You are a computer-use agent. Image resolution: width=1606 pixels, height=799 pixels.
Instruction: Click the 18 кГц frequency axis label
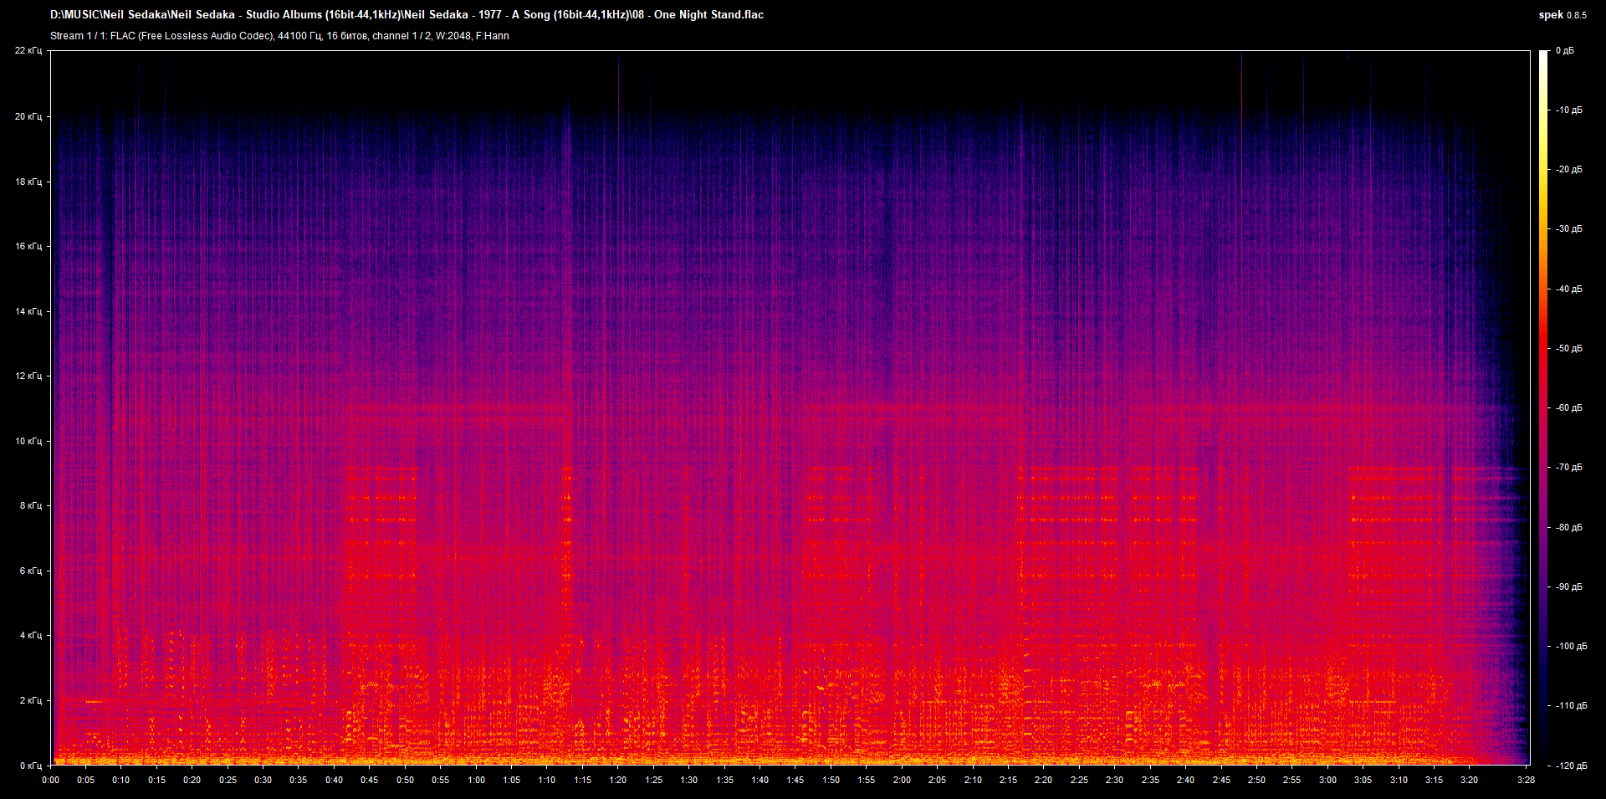28,182
